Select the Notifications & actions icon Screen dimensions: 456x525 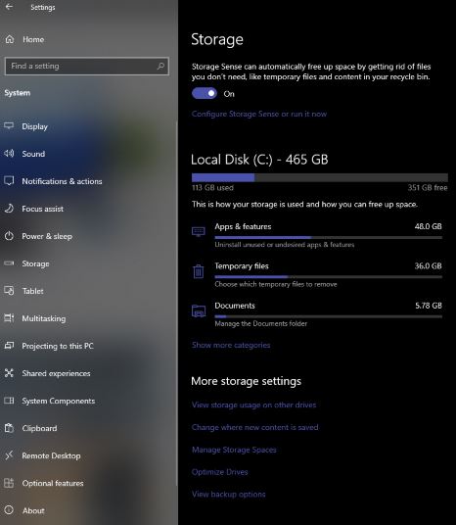pos(9,181)
